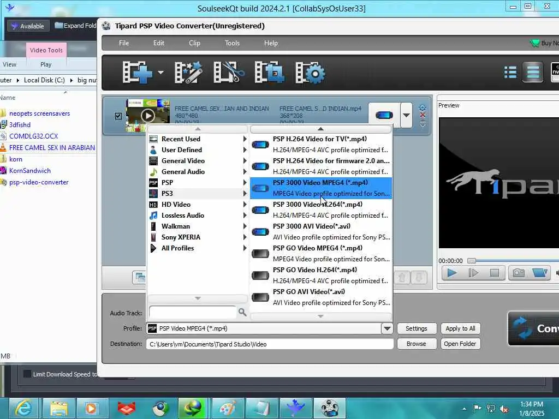Click the PSP device profile icon on file row

(384, 115)
